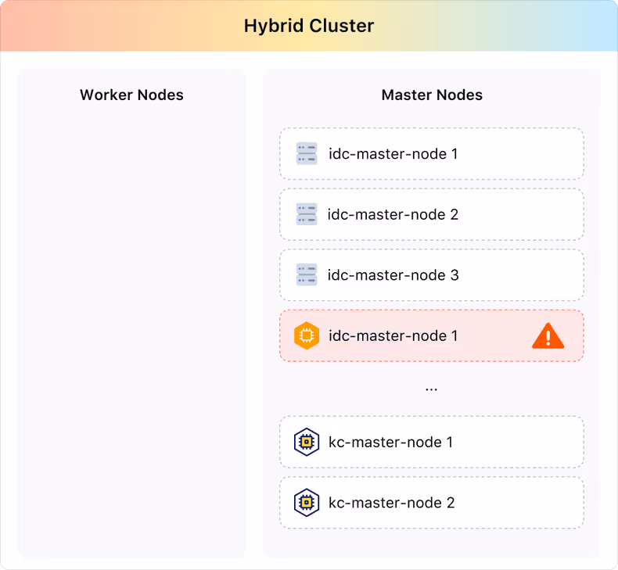Click the server icon beside idc-master-node 1
Screen dimensions: 618x570
point(306,153)
